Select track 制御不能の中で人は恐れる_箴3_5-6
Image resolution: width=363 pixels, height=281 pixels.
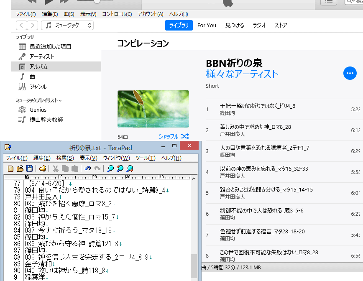(284, 214)
